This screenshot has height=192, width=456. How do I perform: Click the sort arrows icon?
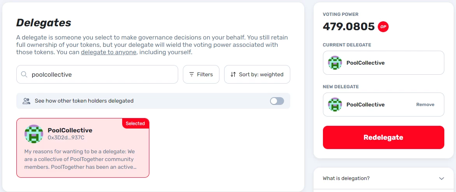(x=233, y=75)
